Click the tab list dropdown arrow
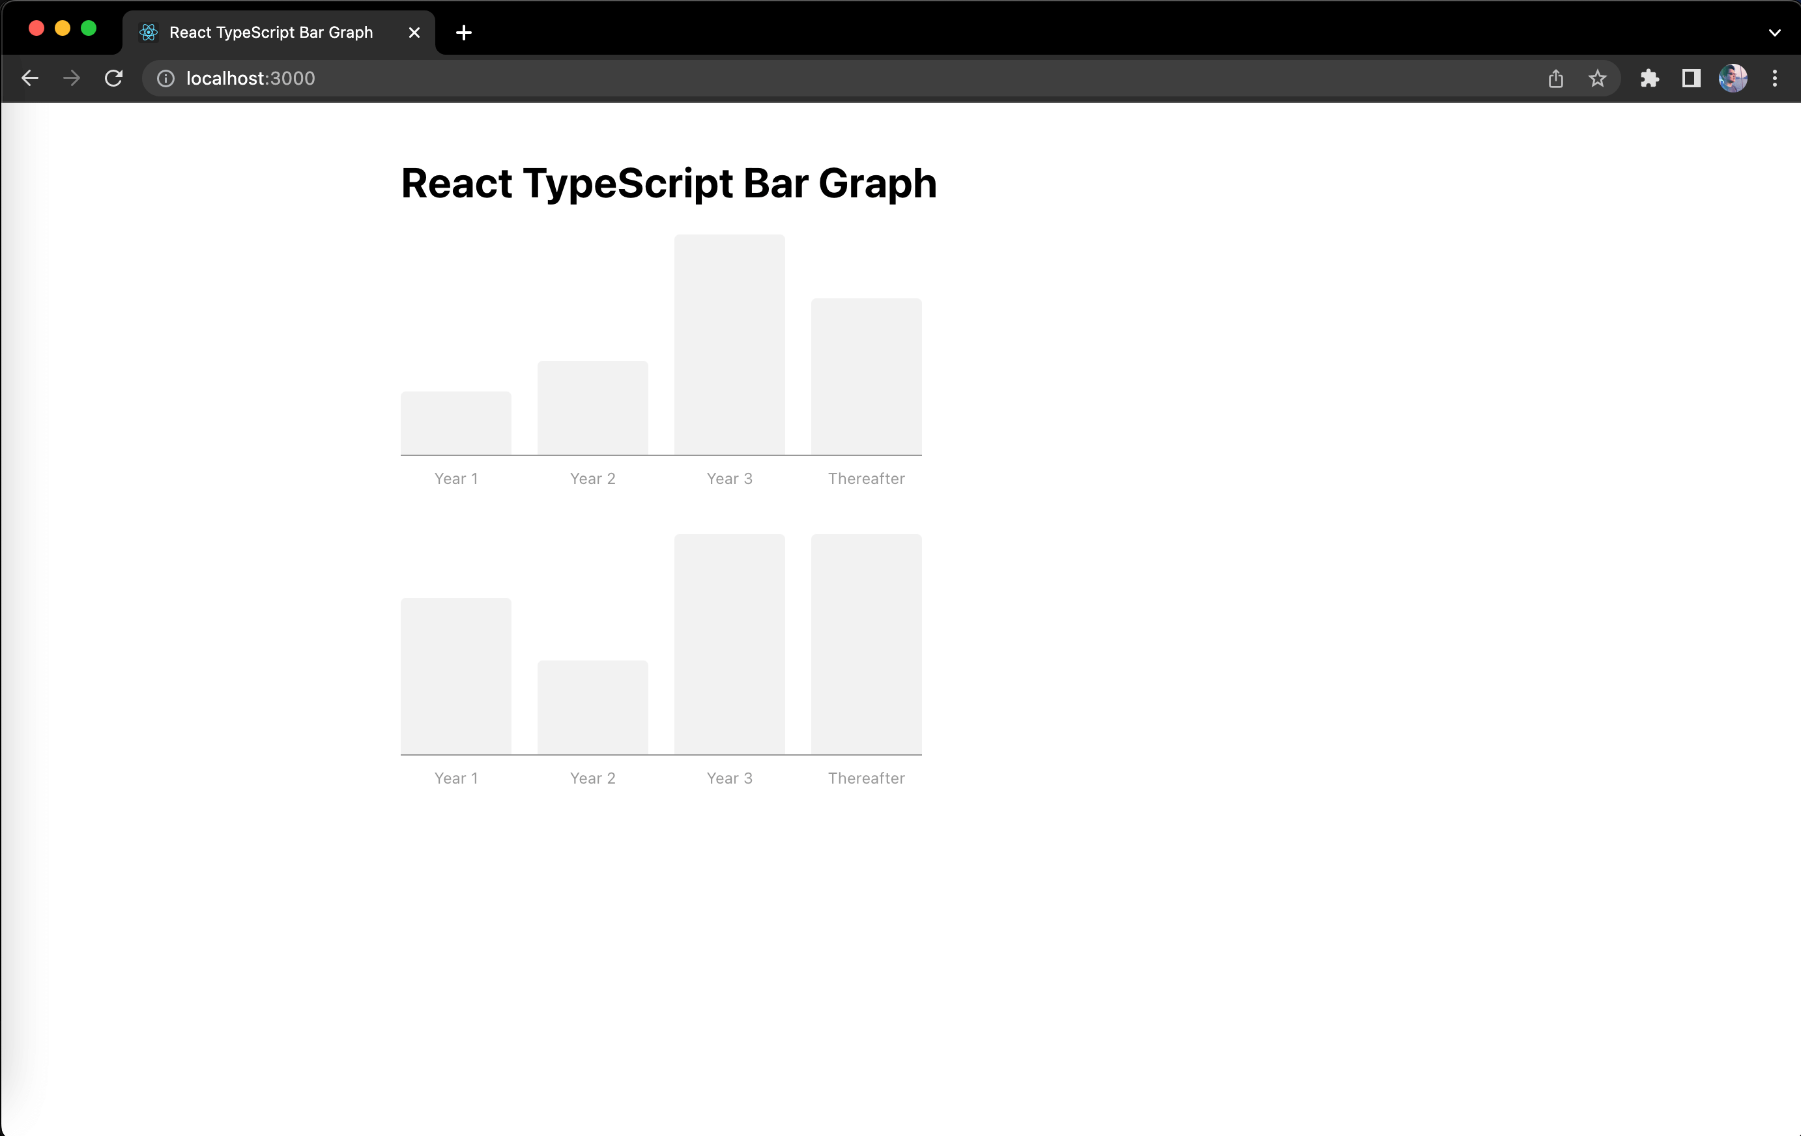The width and height of the screenshot is (1801, 1136). (1775, 31)
